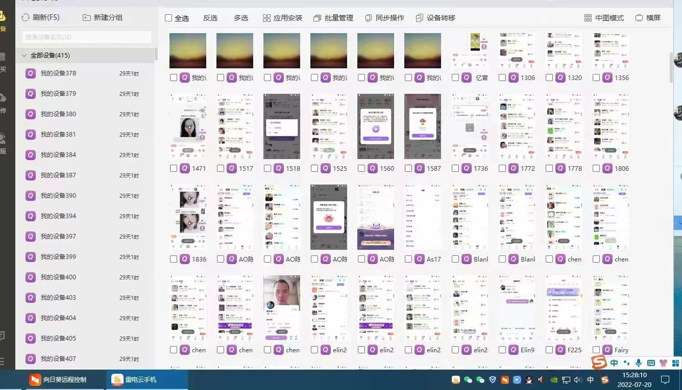682x390 pixels.
Task: Collapse the 全部设备(415) group
Action: 23,55
